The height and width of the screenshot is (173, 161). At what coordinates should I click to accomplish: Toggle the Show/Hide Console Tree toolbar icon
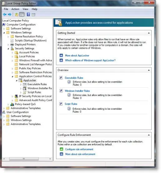coord(22,14)
